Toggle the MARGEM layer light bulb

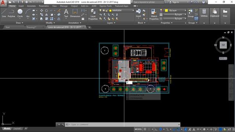[100, 11]
